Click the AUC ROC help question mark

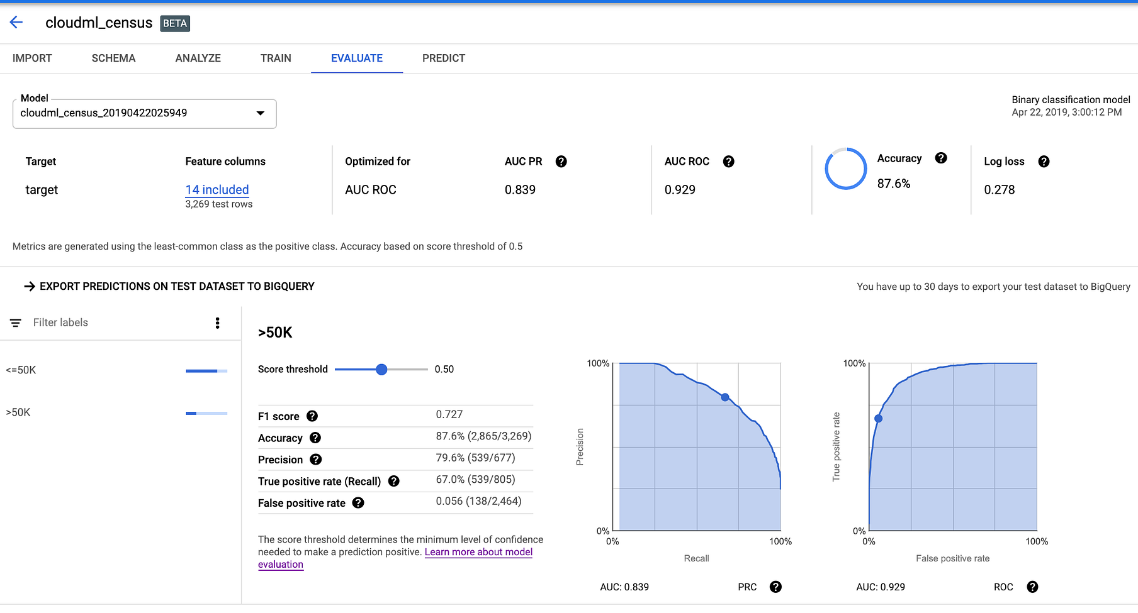(729, 162)
